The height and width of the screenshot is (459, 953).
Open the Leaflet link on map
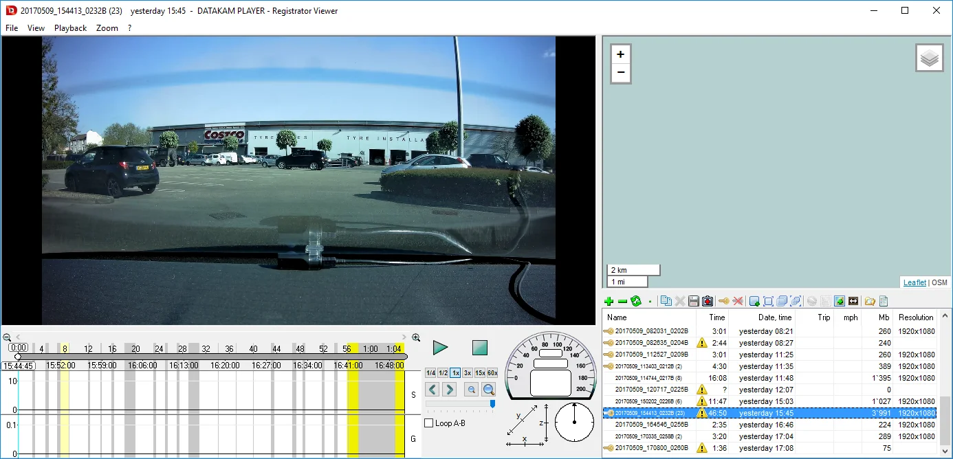click(x=914, y=282)
